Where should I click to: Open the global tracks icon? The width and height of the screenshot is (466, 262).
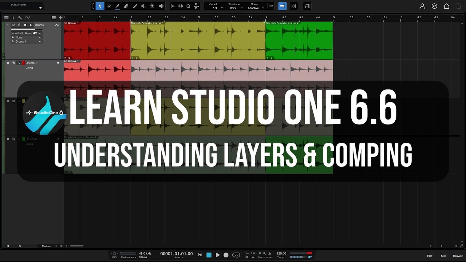click(x=54, y=17)
